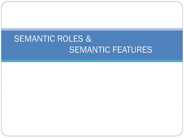The width and height of the screenshot is (184, 138).
Task: Click the blank white area above the banner
Action: point(92,15)
